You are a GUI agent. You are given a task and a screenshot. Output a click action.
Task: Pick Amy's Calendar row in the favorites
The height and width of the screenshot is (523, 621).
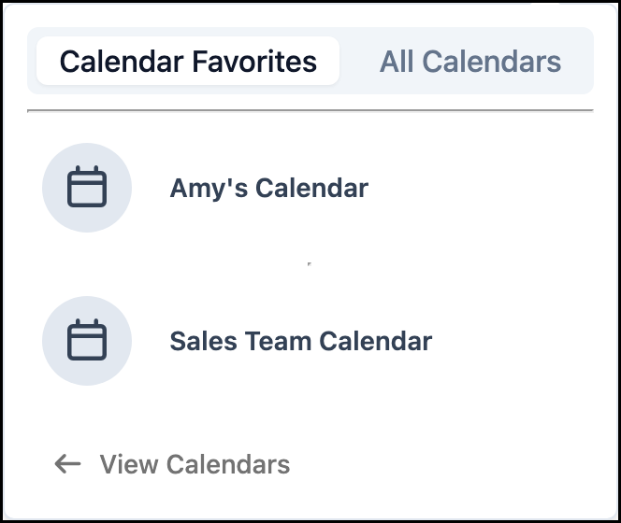coord(310,188)
